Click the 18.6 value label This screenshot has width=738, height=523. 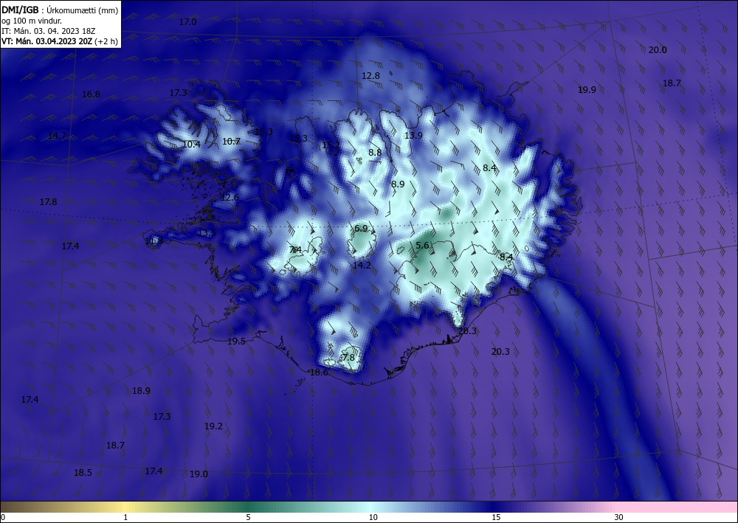[x=319, y=373]
